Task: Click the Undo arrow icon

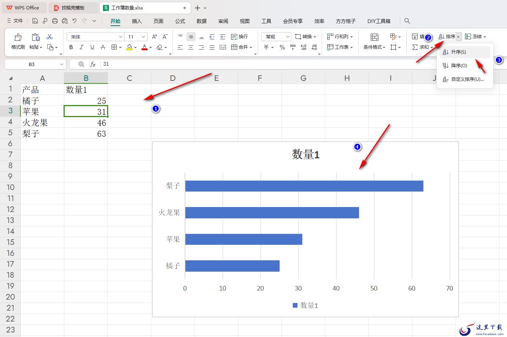Action: coord(75,21)
